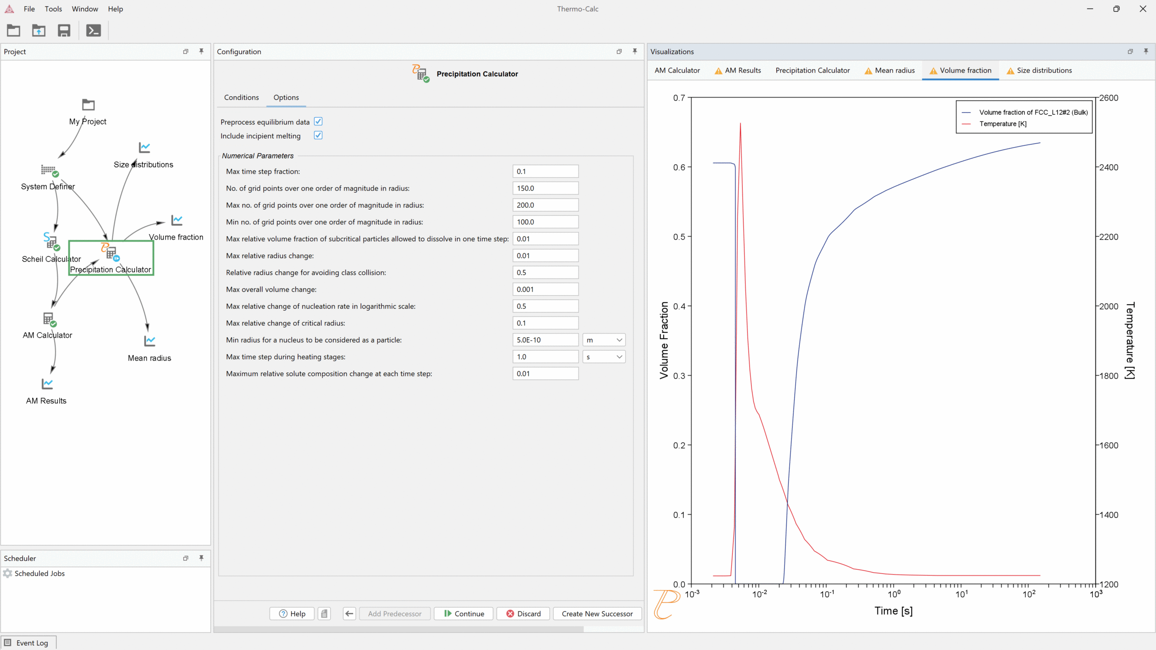Click the save project toolbar icon

[x=64, y=30]
